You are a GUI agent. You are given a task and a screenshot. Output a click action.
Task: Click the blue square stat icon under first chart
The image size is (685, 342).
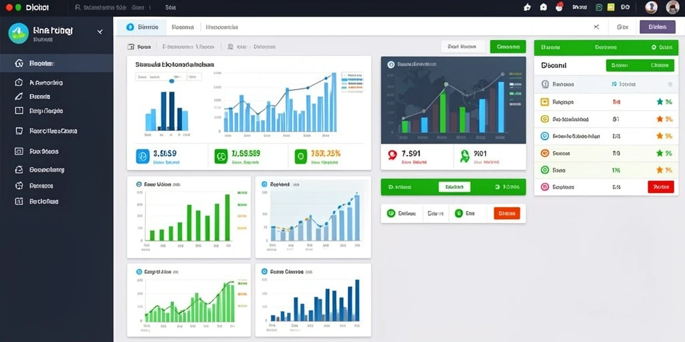[x=143, y=156]
